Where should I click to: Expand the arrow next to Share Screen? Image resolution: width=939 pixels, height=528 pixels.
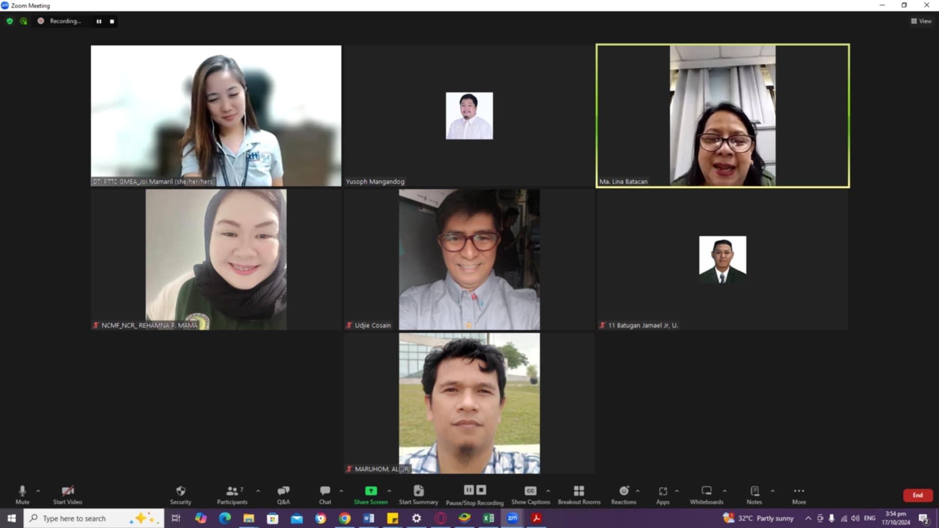tap(389, 491)
